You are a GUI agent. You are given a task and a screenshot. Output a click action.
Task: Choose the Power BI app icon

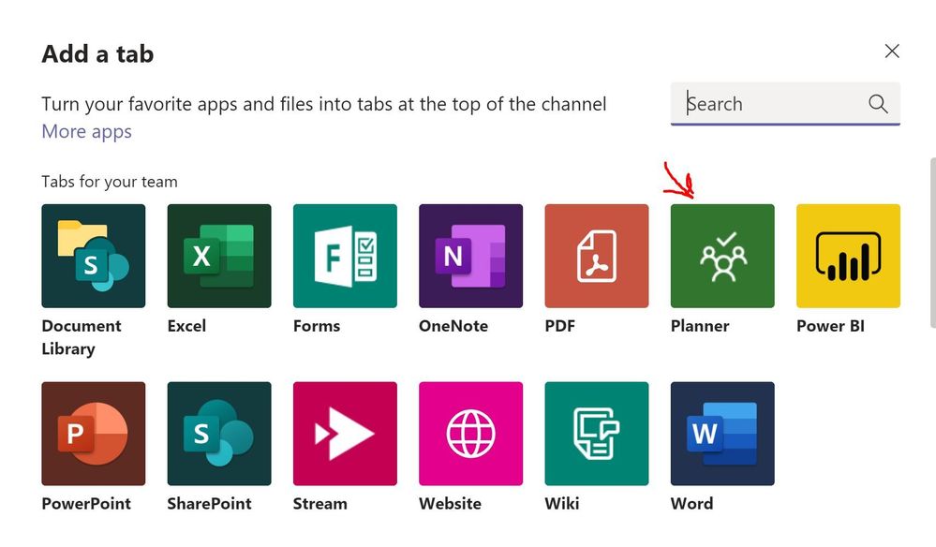(x=848, y=256)
